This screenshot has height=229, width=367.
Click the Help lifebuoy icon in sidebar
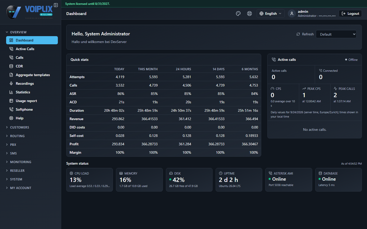[x=11, y=118]
